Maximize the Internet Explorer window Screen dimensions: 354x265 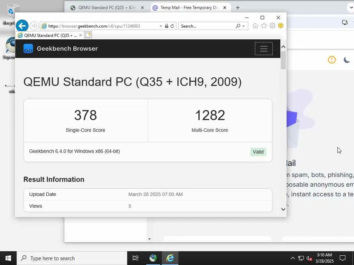(262, 18)
